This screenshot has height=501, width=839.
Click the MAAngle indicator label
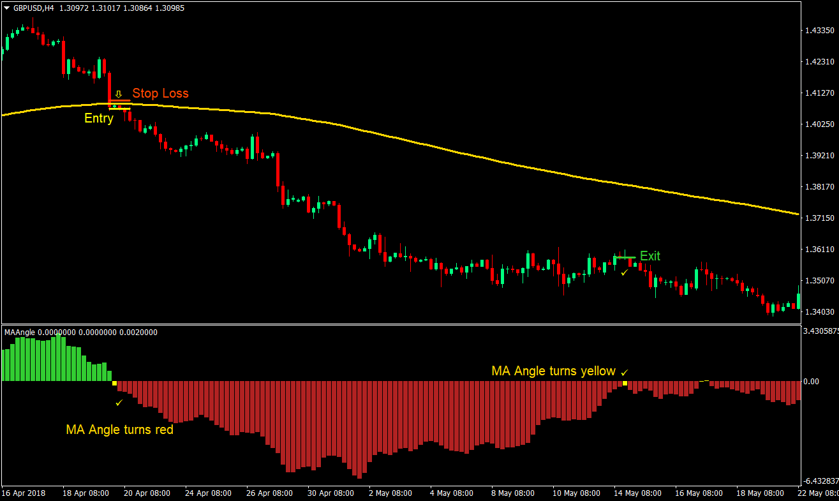point(20,333)
